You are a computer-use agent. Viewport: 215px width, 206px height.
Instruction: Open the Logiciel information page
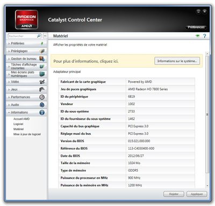18,124
